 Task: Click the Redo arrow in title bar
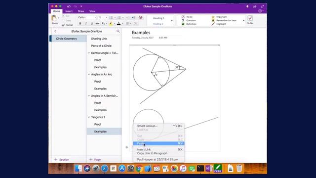pyautogui.click(x=75, y=6)
